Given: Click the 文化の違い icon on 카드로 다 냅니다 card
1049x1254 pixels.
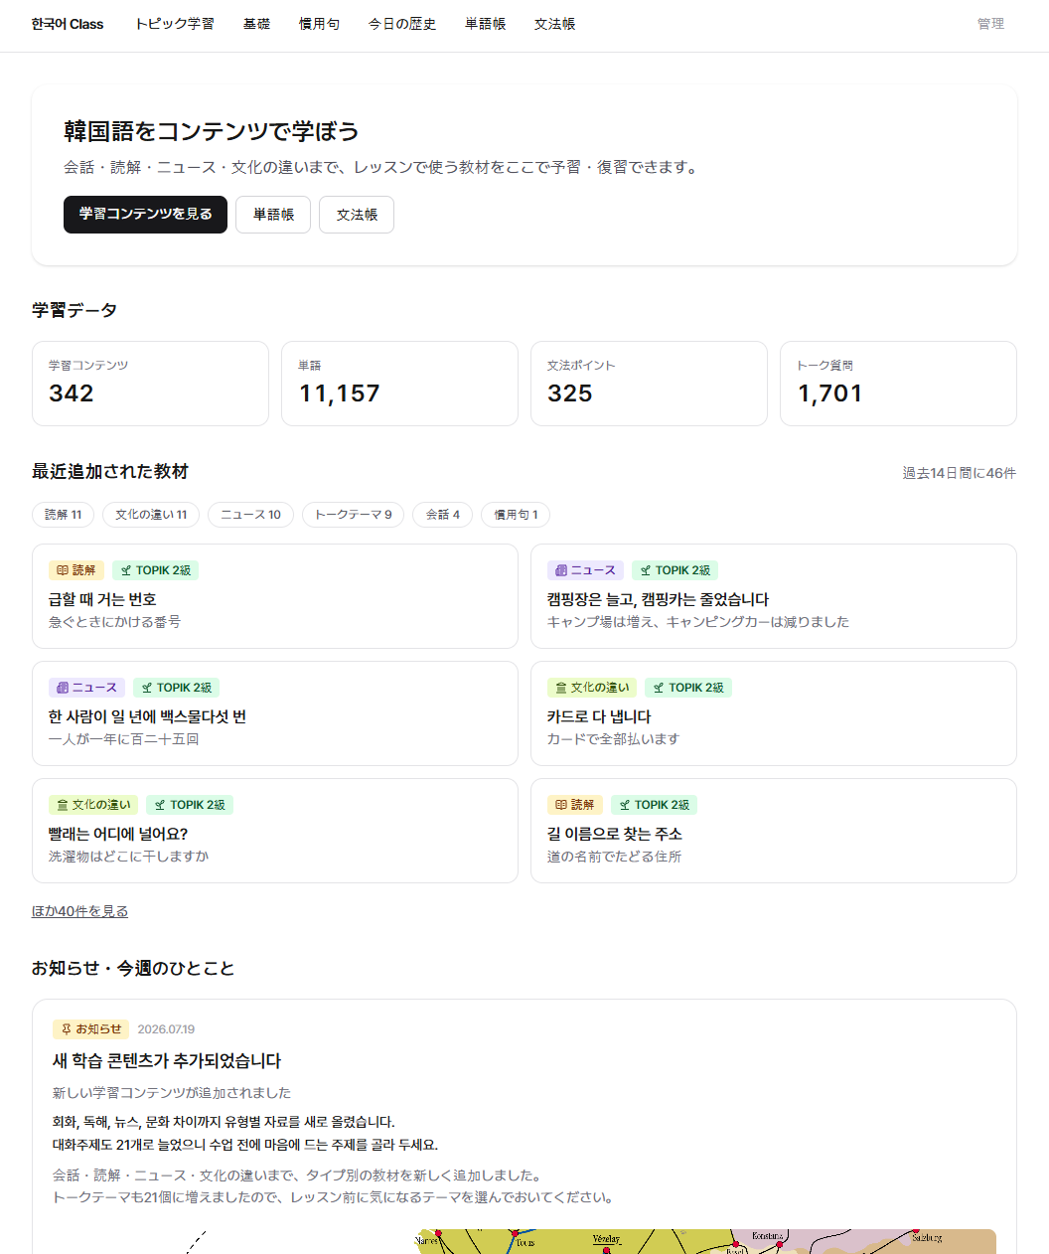Looking at the screenshot, I should pos(561,688).
